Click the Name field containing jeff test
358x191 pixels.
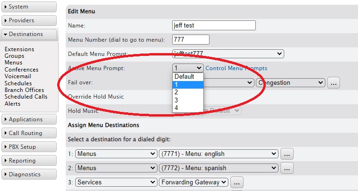pos(214,26)
